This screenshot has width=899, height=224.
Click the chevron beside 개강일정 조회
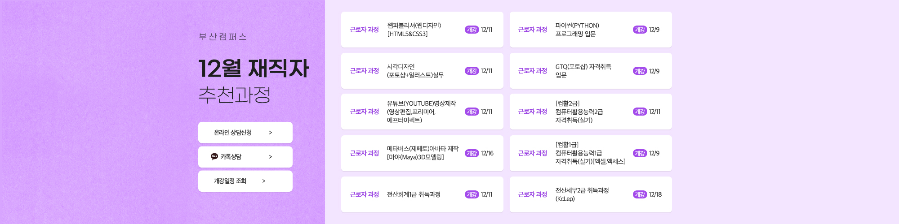[x=263, y=181]
